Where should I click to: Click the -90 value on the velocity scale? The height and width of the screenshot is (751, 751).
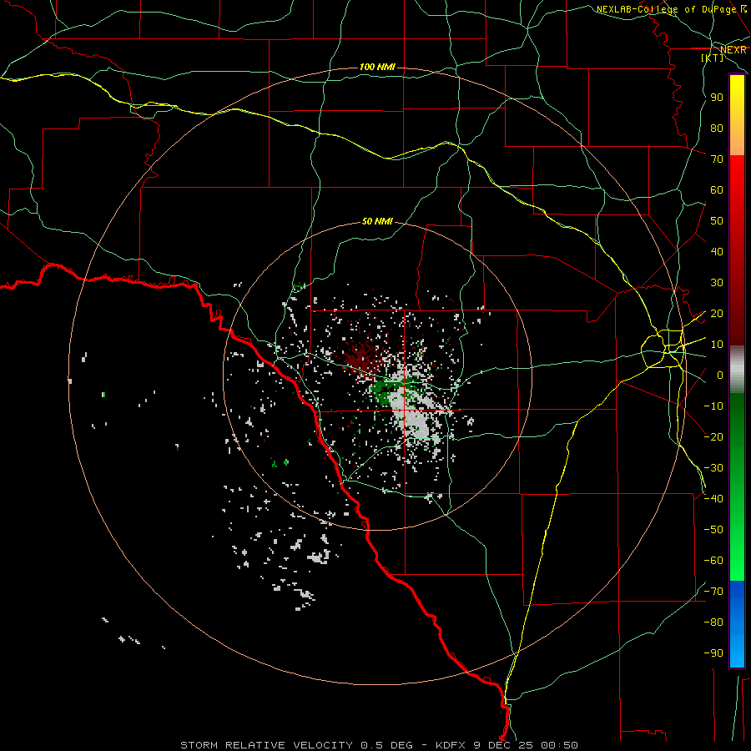click(x=713, y=653)
